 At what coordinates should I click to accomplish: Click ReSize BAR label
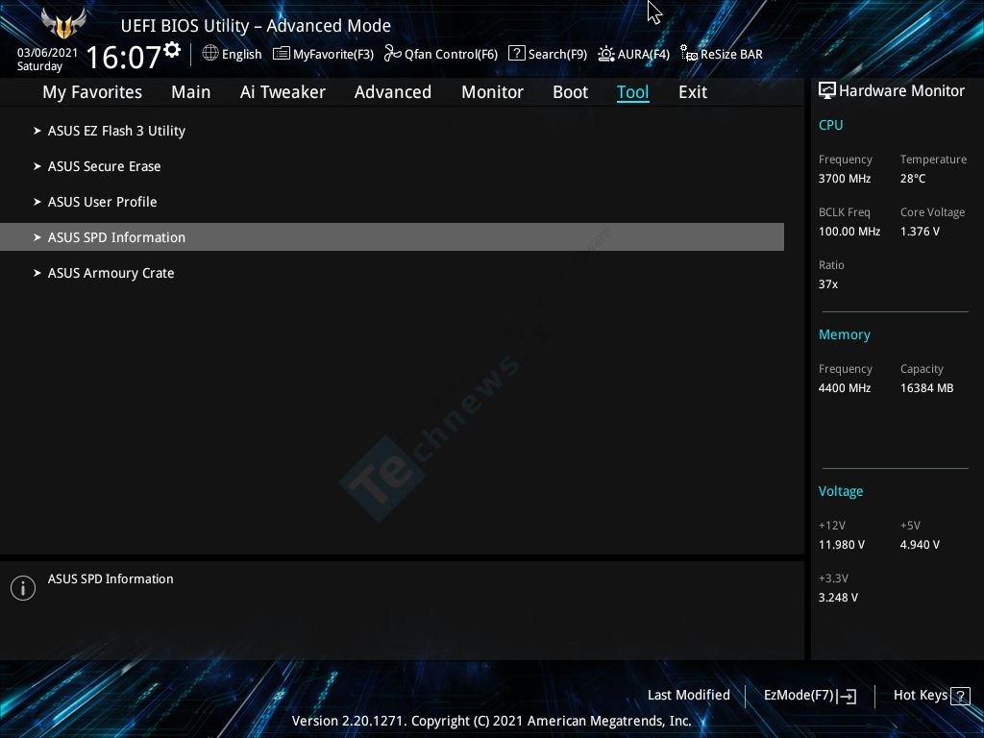click(x=731, y=55)
